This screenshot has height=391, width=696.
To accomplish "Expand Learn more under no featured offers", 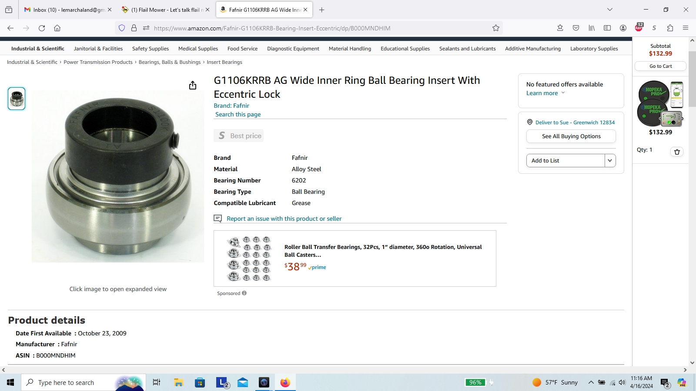I will coord(545,93).
